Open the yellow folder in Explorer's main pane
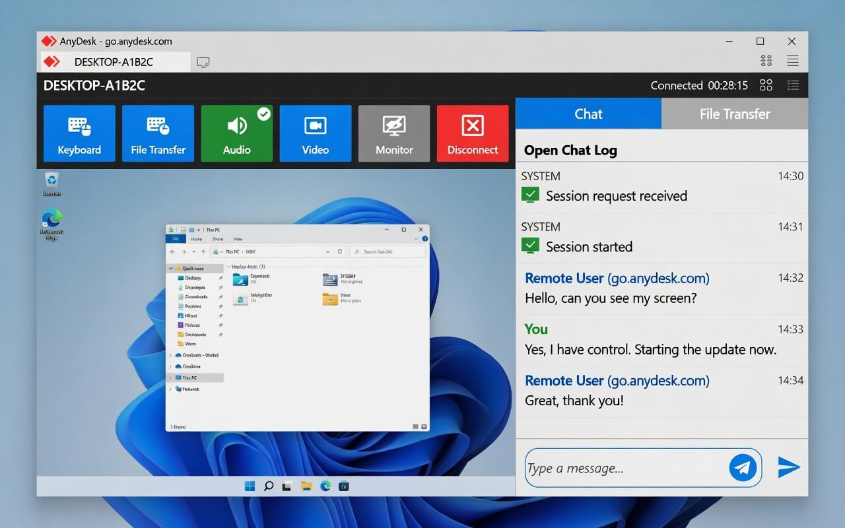 [330, 299]
